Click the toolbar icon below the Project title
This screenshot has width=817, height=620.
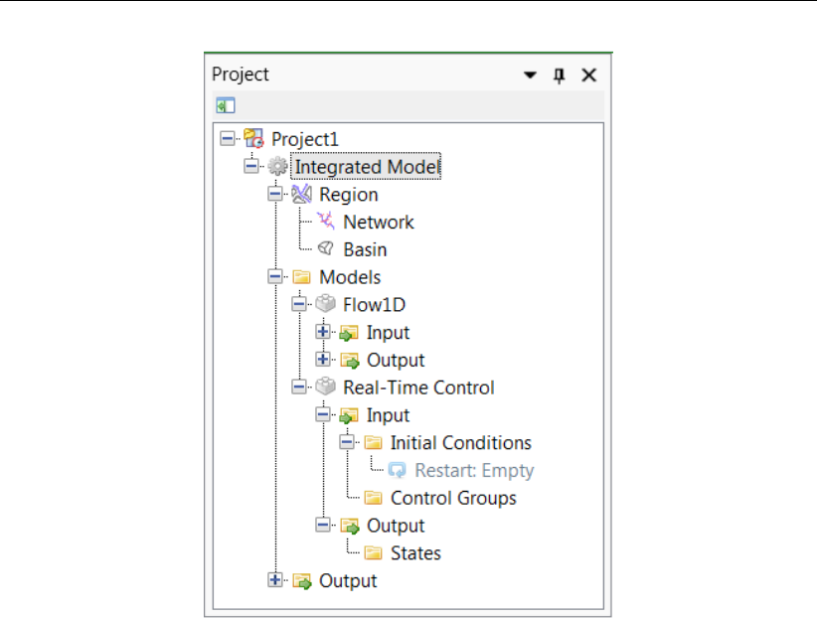pos(226,104)
